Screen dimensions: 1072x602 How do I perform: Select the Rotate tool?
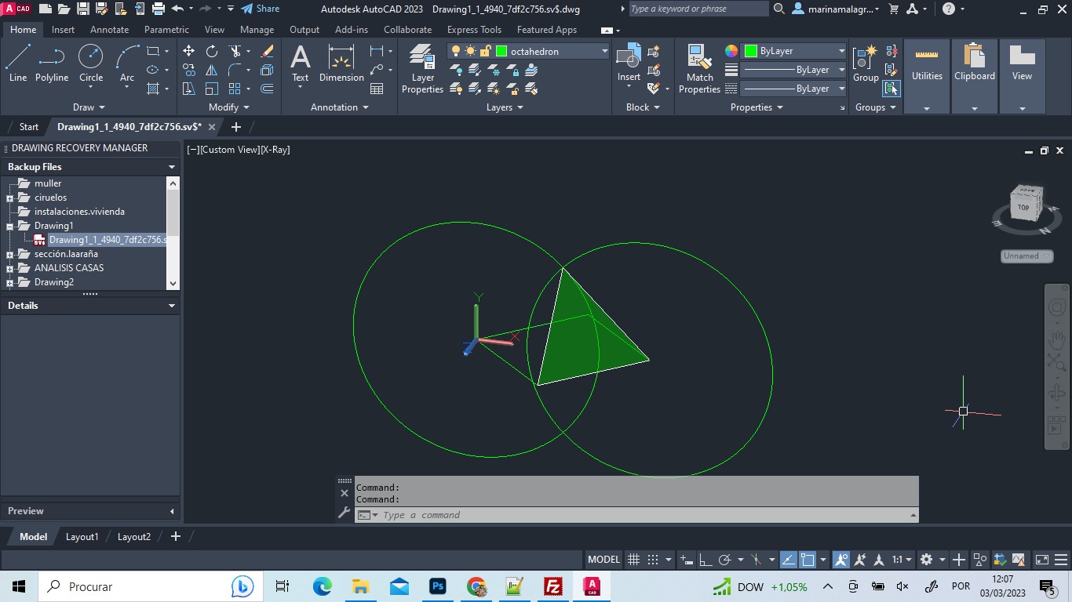(x=212, y=51)
